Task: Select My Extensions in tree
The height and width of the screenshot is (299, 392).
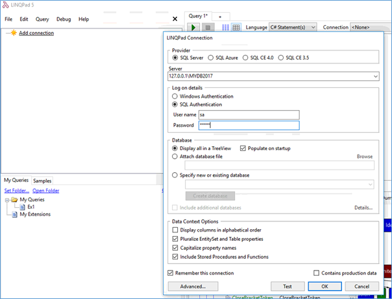Action: [x=35, y=214]
